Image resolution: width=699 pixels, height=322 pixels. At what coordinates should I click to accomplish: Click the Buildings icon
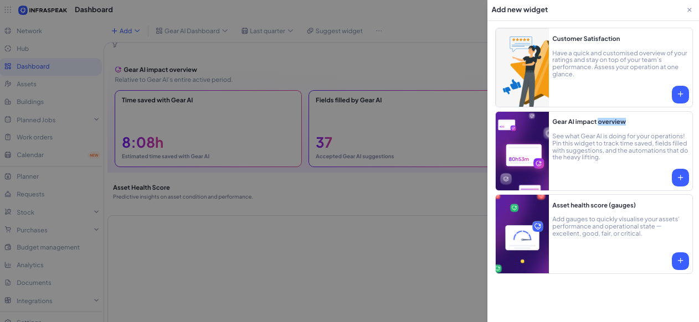click(x=8, y=102)
